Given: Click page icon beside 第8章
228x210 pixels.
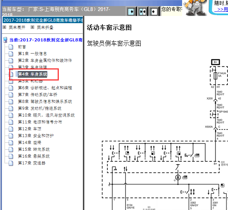Looking at the screenshot, I should pos(11,101).
